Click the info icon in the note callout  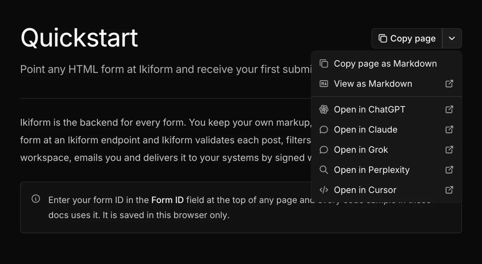pos(36,199)
